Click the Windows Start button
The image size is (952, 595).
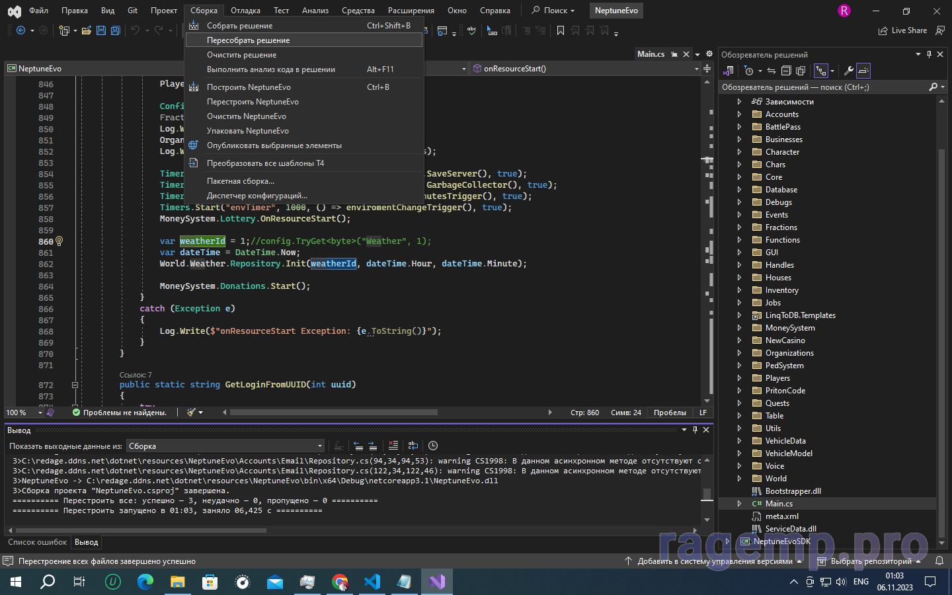tap(16, 582)
